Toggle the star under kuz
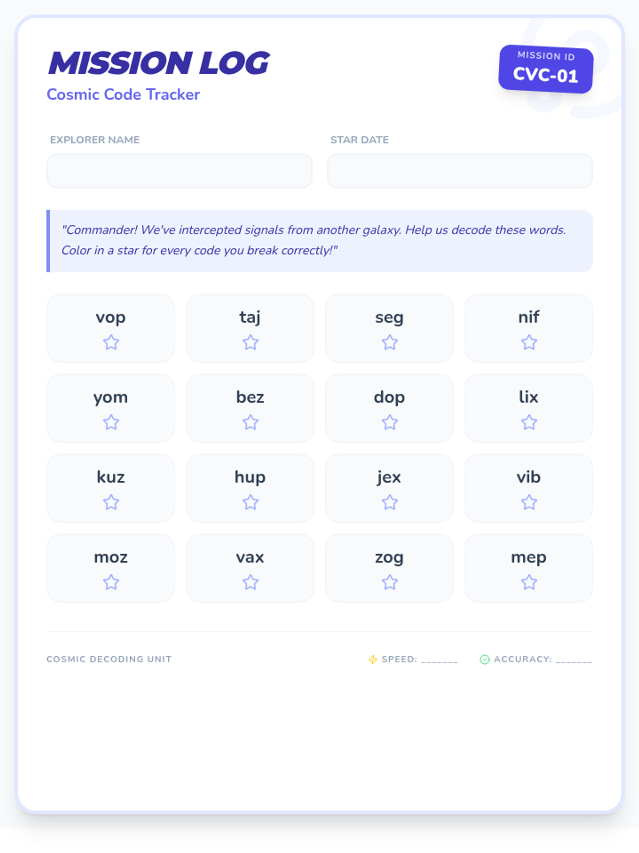The image size is (639, 853). click(111, 502)
